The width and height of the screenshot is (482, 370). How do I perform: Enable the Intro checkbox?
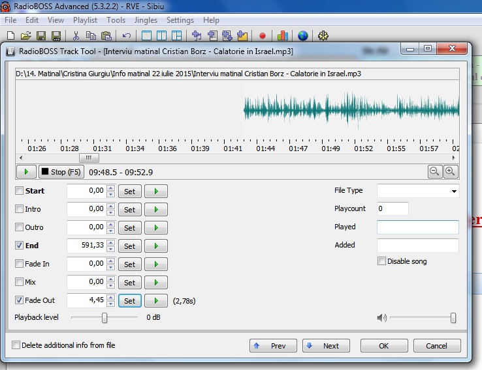[19, 209]
